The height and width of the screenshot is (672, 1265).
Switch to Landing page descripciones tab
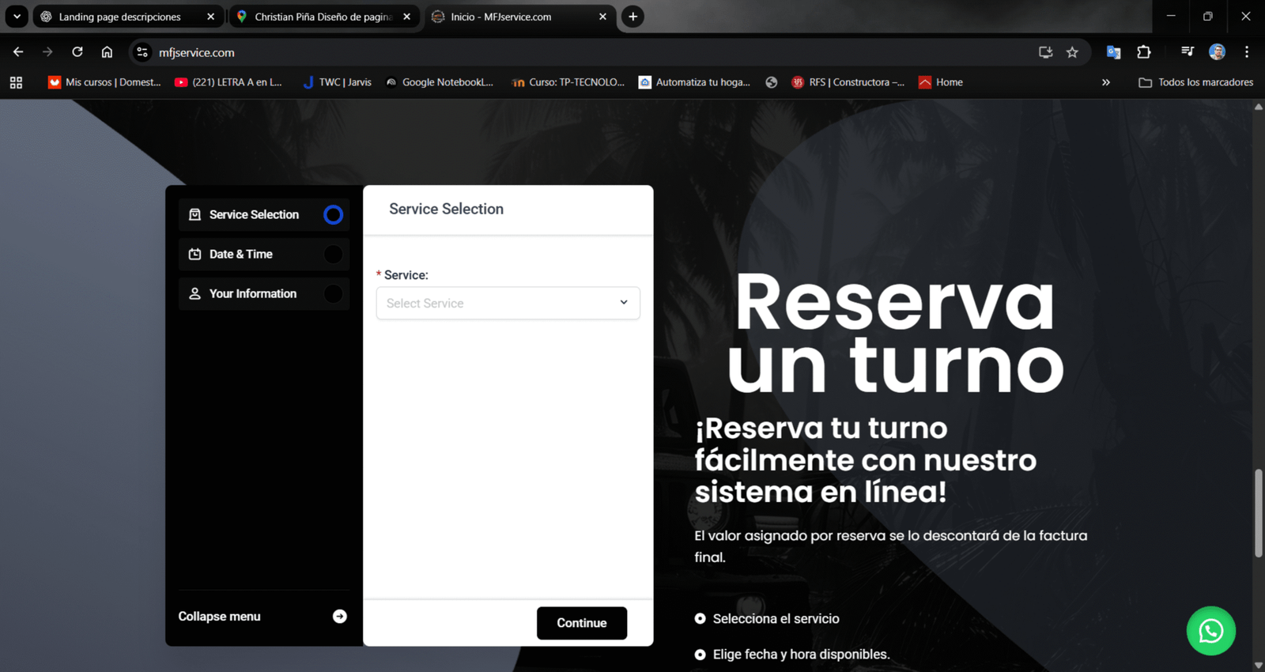(120, 17)
